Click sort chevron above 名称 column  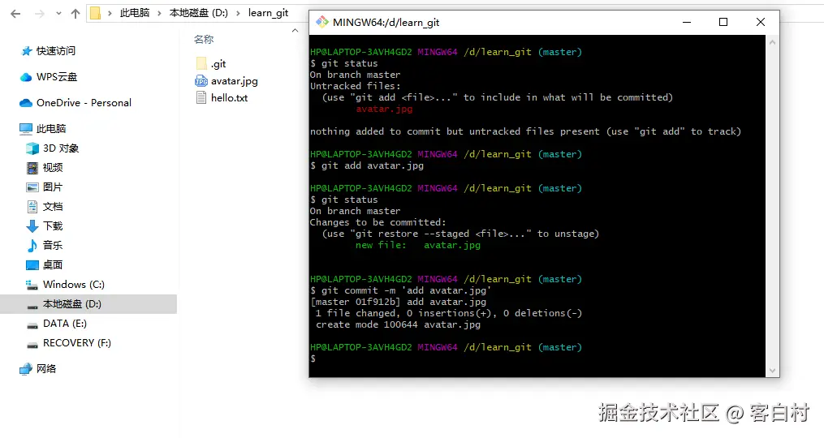[x=295, y=31]
